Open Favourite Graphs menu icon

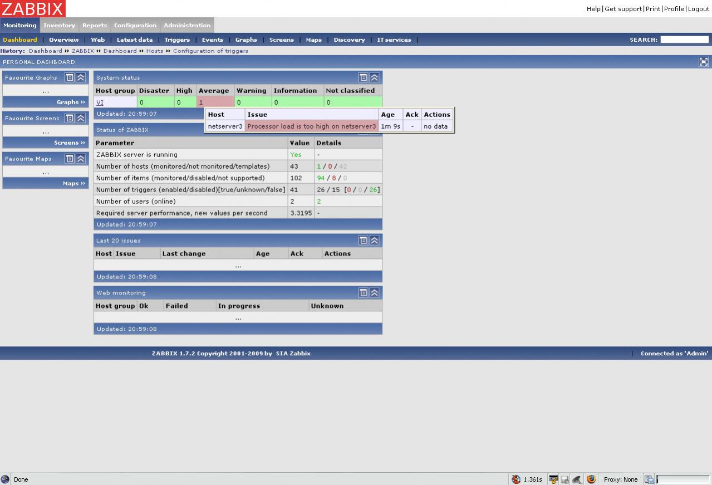coord(70,77)
